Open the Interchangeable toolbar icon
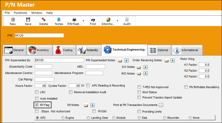The height and width of the screenshot is (123, 222). point(108,19)
